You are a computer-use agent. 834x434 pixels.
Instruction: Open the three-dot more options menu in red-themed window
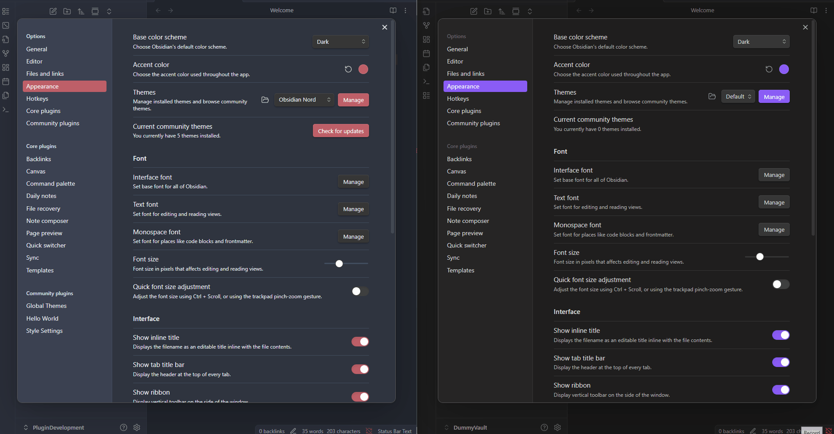pyautogui.click(x=405, y=11)
